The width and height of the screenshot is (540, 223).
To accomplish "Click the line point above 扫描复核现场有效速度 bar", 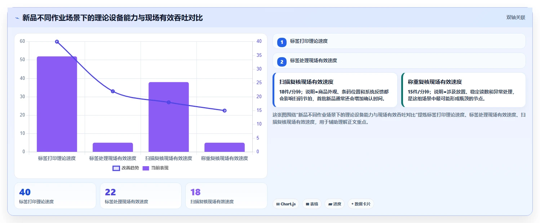I will click(x=169, y=102).
